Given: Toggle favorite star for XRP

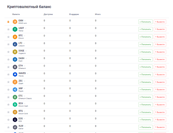Looking at the screenshot, I should click(8, 90).
